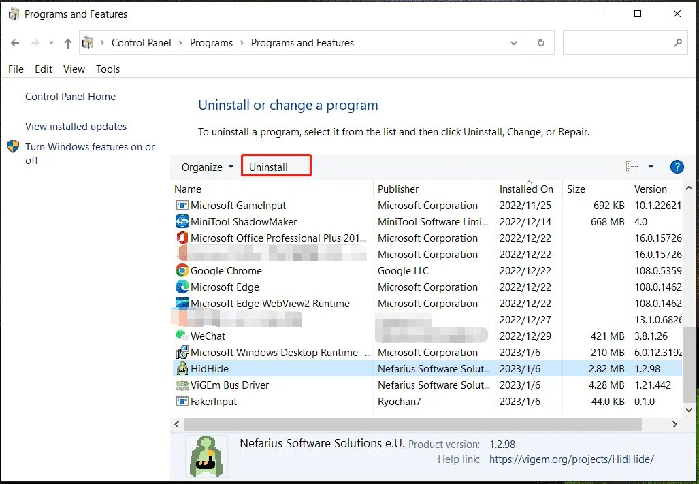Click the address bar Control Panel icon
The width and height of the screenshot is (699, 484).
[x=88, y=43]
